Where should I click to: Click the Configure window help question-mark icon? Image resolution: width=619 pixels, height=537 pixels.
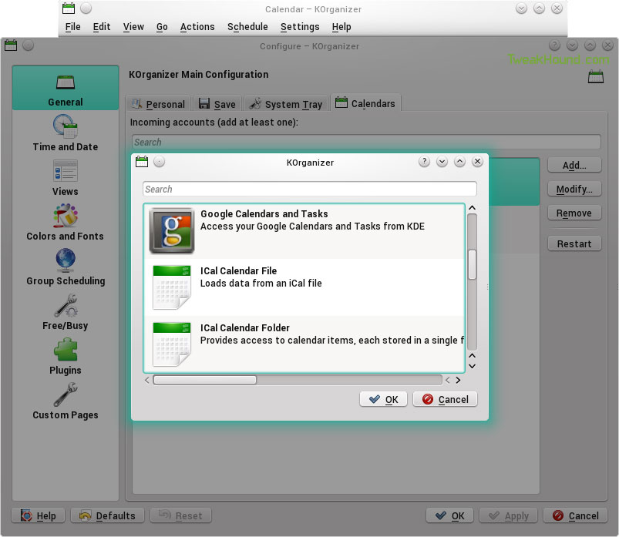coord(555,45)
